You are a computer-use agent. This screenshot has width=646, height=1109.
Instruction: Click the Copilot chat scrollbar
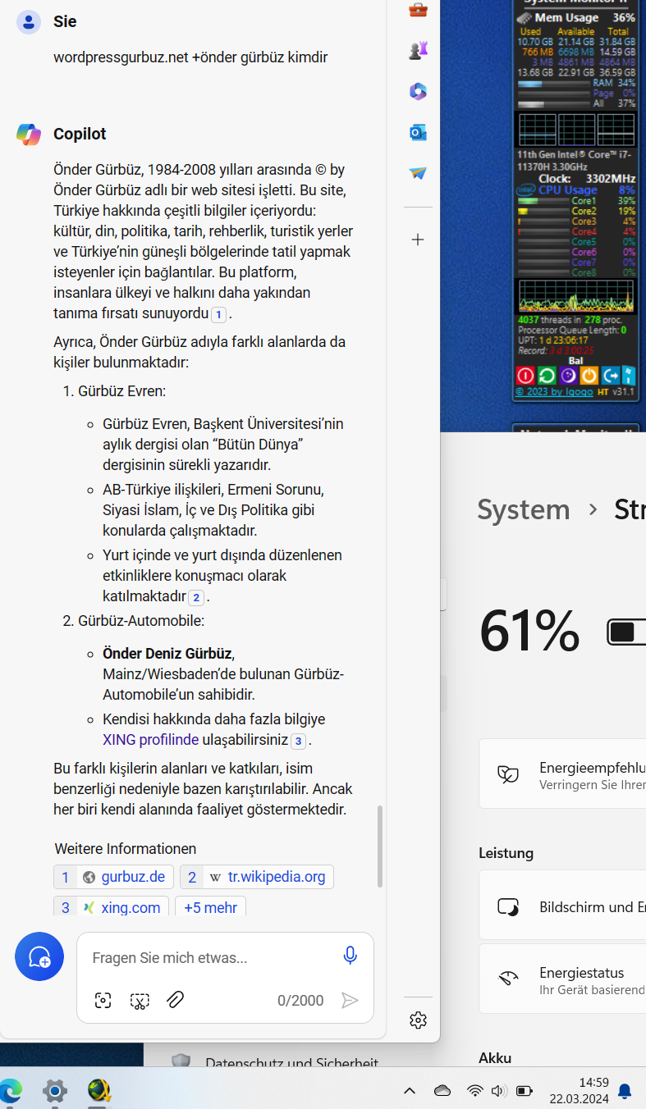(x=380, y=847)
